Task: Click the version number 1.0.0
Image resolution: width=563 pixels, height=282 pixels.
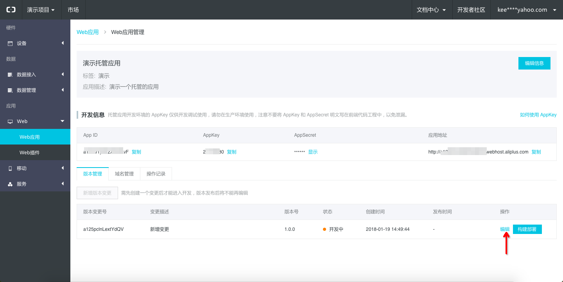Action: pos(290,229)
